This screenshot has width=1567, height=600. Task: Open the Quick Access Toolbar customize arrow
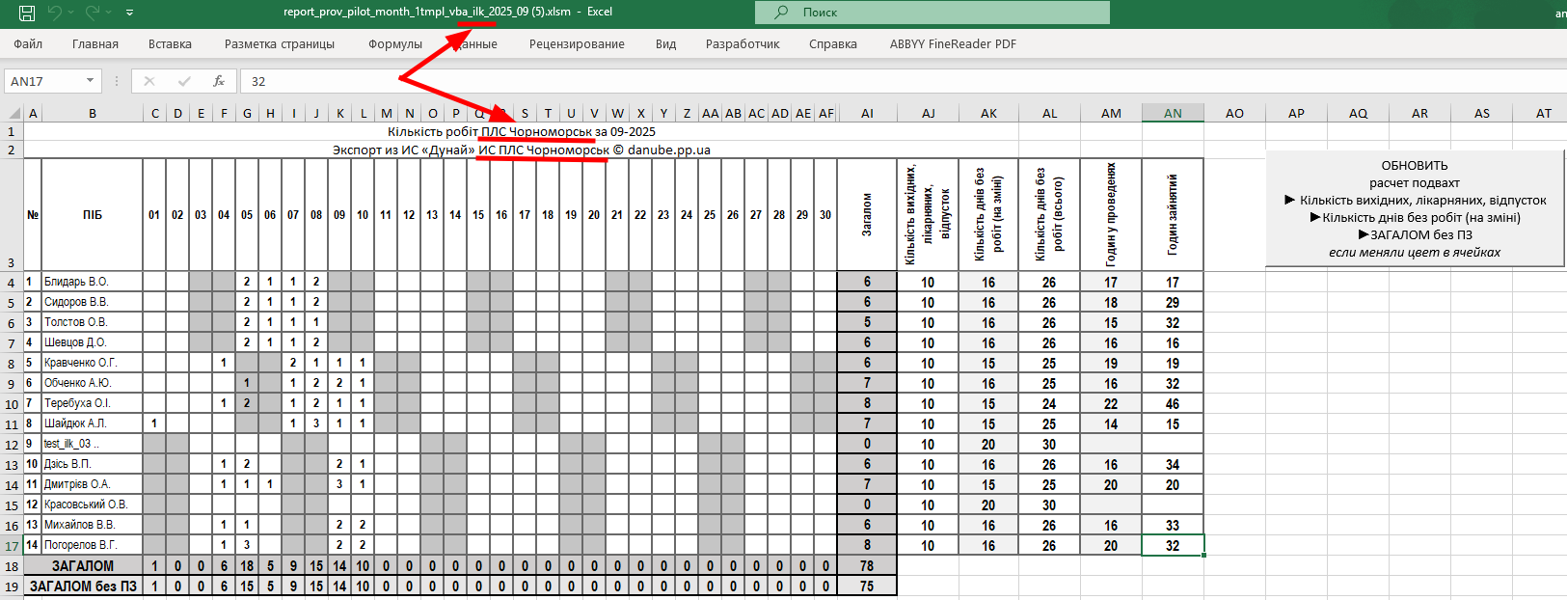click(129, 13)
